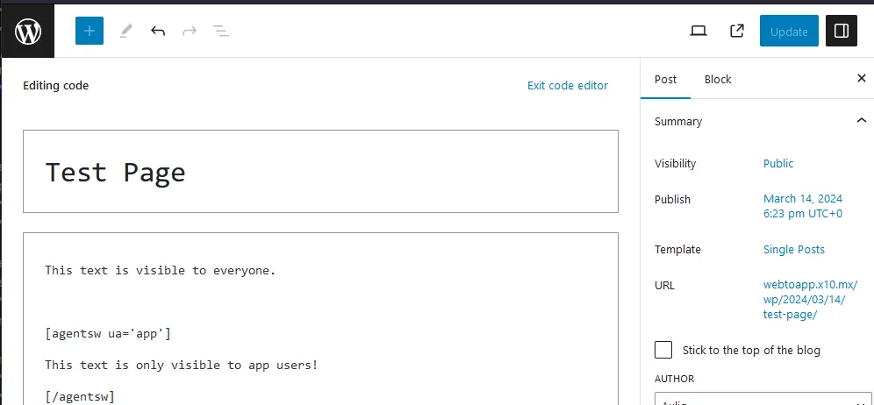Click into the post content code area
This screenshot has width=874, height=405.
(320, 318)
